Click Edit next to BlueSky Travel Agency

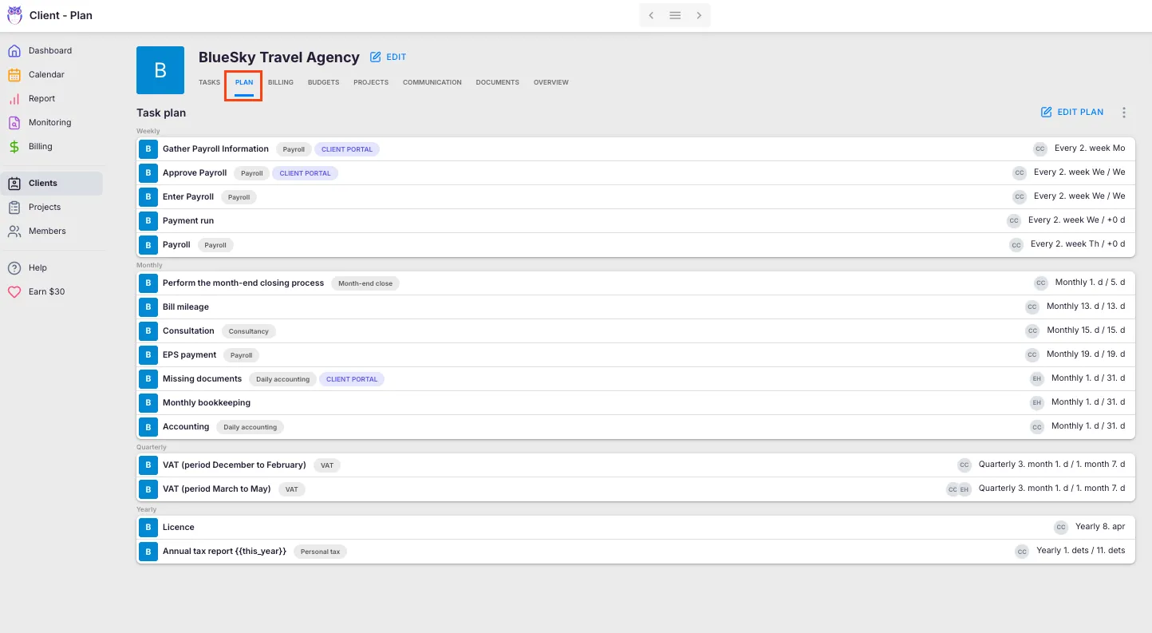tap(389, 57)
